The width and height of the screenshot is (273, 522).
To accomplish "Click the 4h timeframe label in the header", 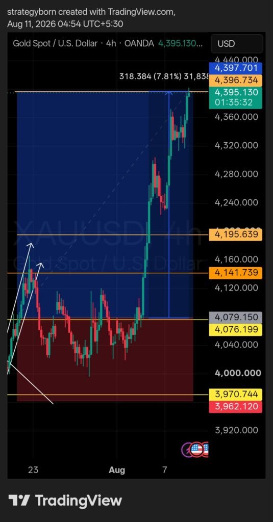I will pyautogui.click(x=111, y=44).
